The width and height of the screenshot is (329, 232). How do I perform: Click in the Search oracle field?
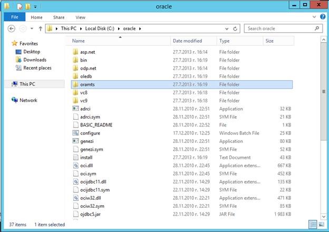tap(279, 28)
